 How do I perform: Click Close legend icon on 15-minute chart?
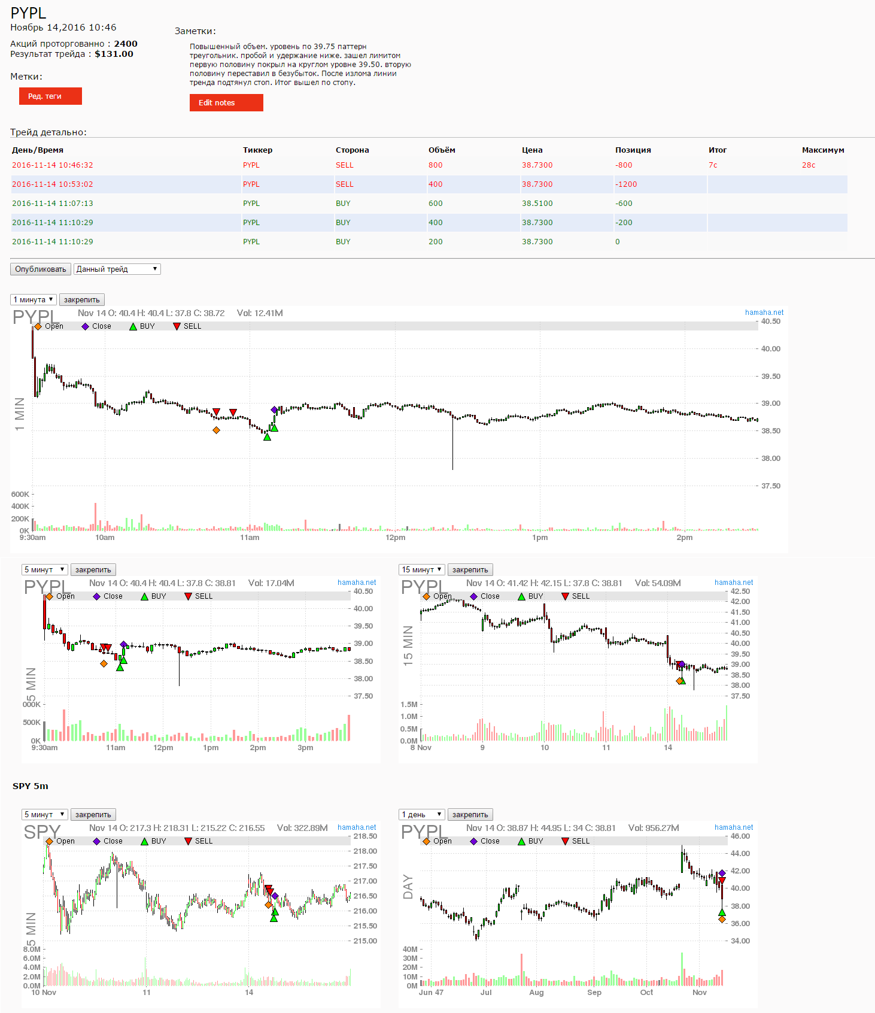pos(474,596)
